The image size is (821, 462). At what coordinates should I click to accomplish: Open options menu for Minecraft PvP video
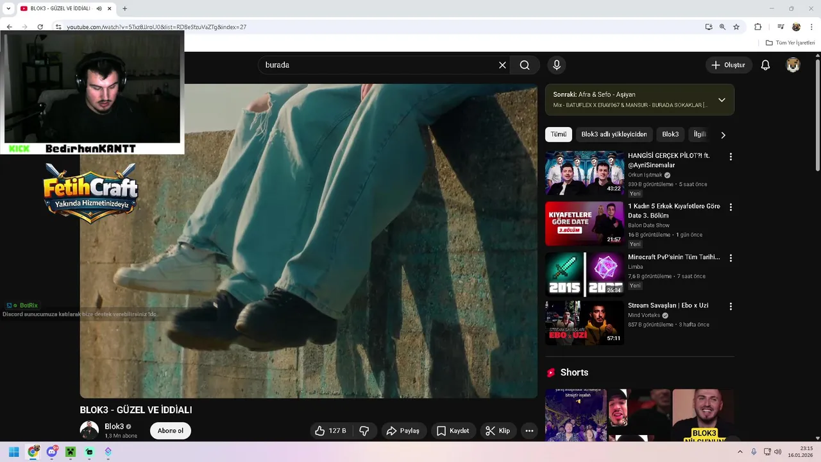point(731,258)
